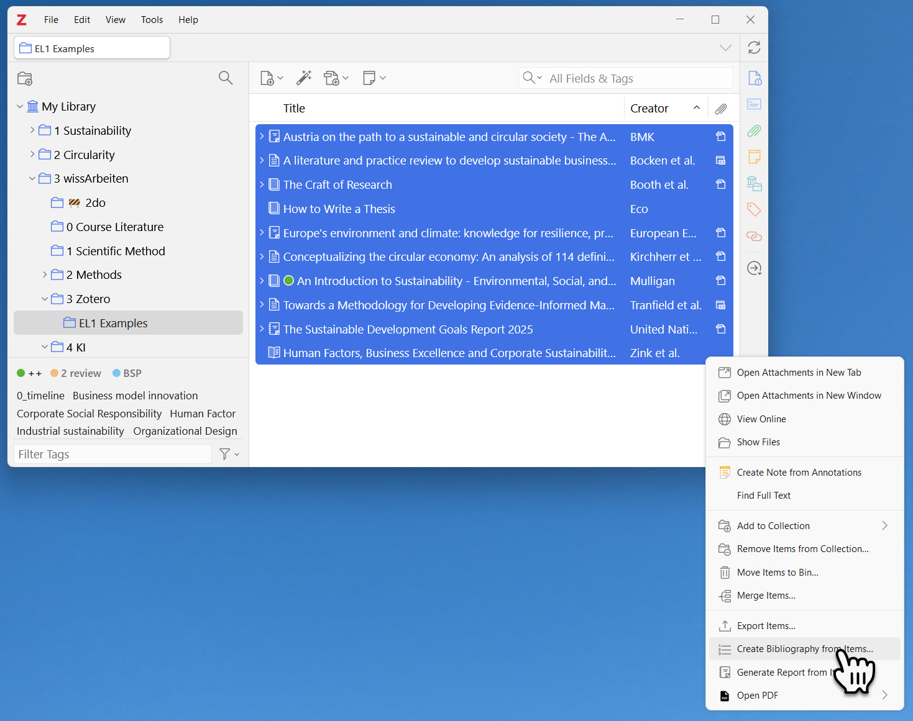Sort items by clicking the Creator column header
Image resolution: width=913 pixels, height=721 pixels.
pos(649,107)
